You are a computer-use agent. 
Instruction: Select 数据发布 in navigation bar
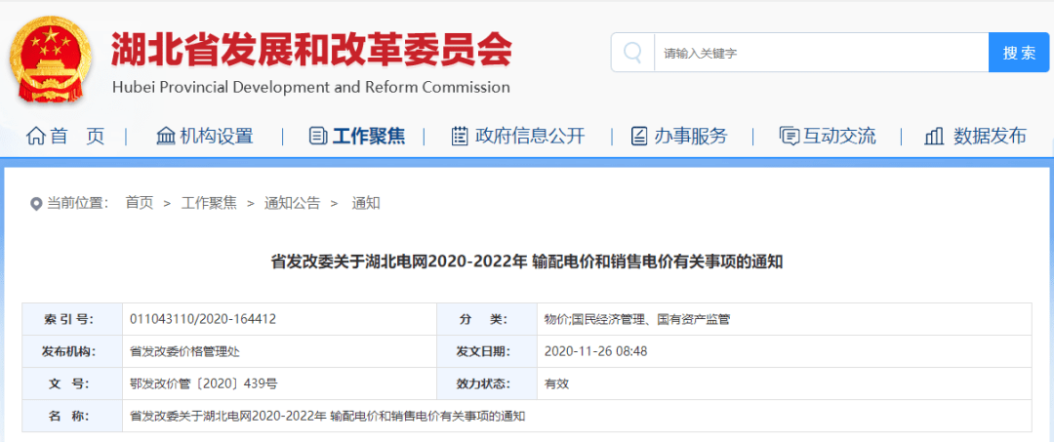990,137
